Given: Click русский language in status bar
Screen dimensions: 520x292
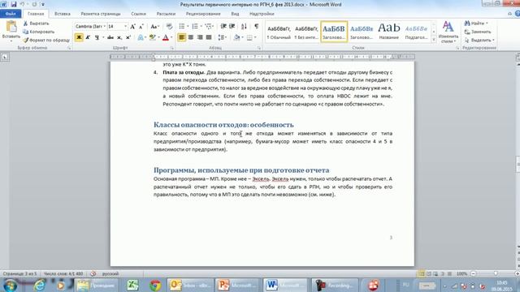Looking at the screenshot, I should point(110,274).
